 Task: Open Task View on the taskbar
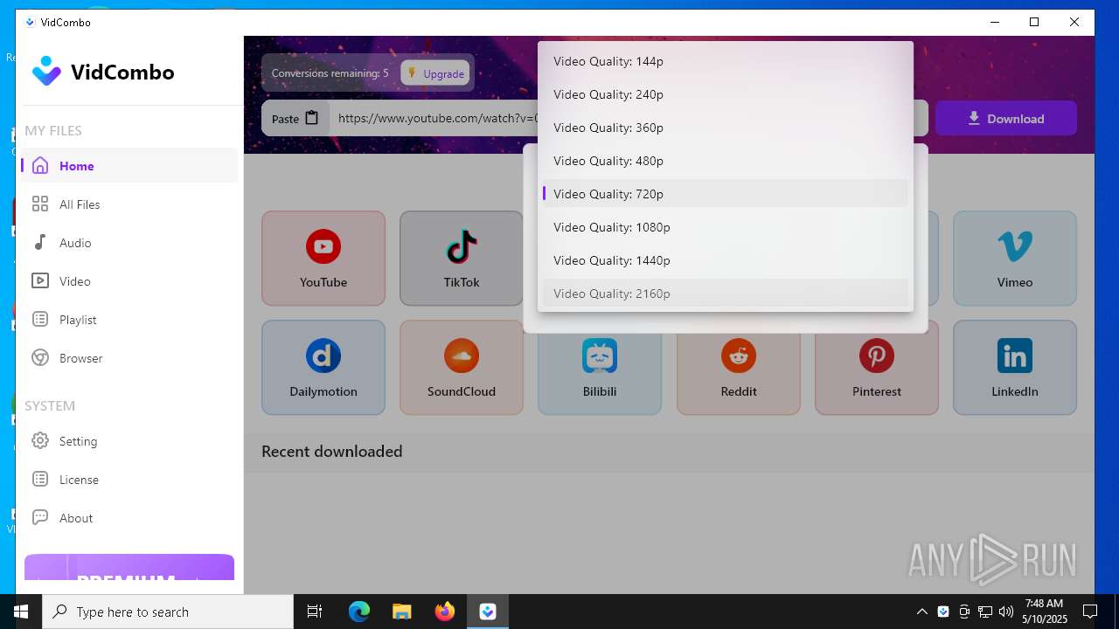tap(315, 612)
